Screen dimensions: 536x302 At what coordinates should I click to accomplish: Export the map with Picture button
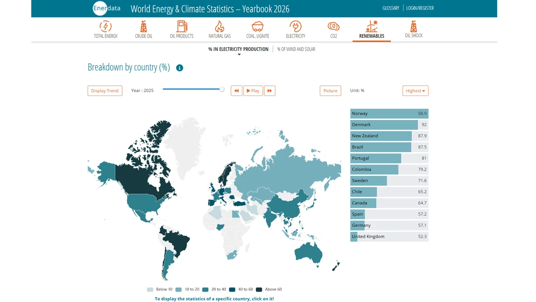click(x=330, y=91)
